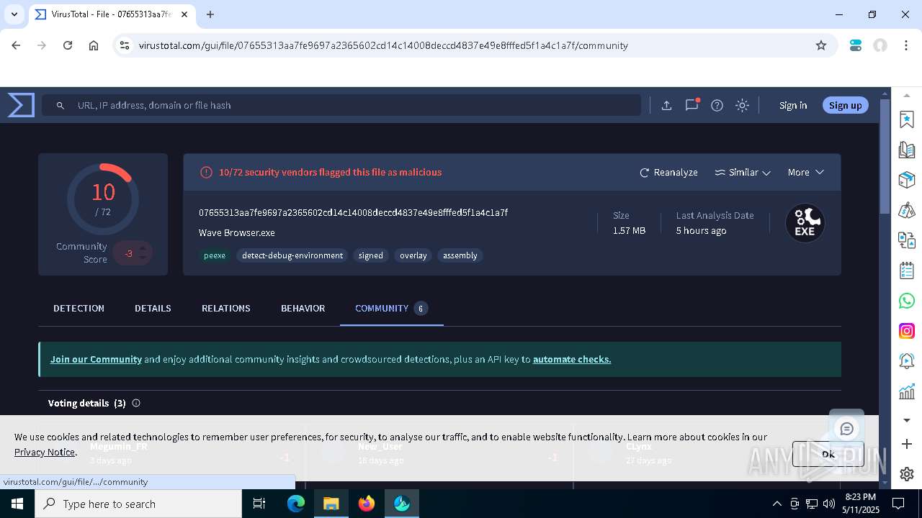The image size is (922, 518).
Task: Expand the Similar dropdown
Action: (x=743, y=173)
